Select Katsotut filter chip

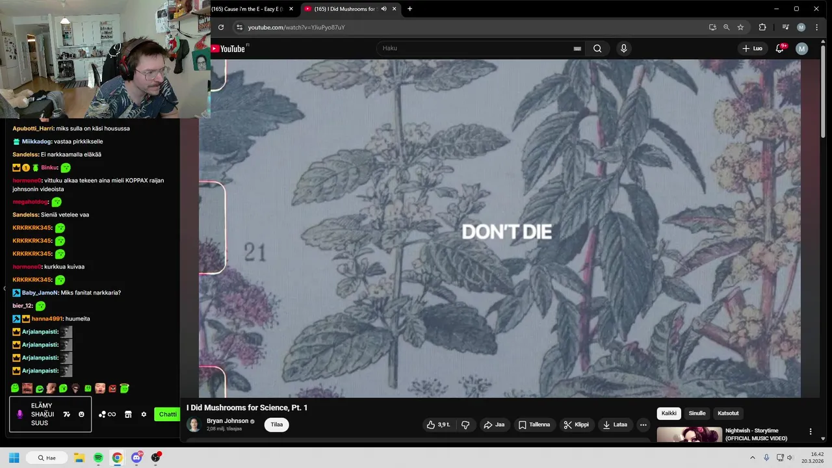tap(728, 413)
